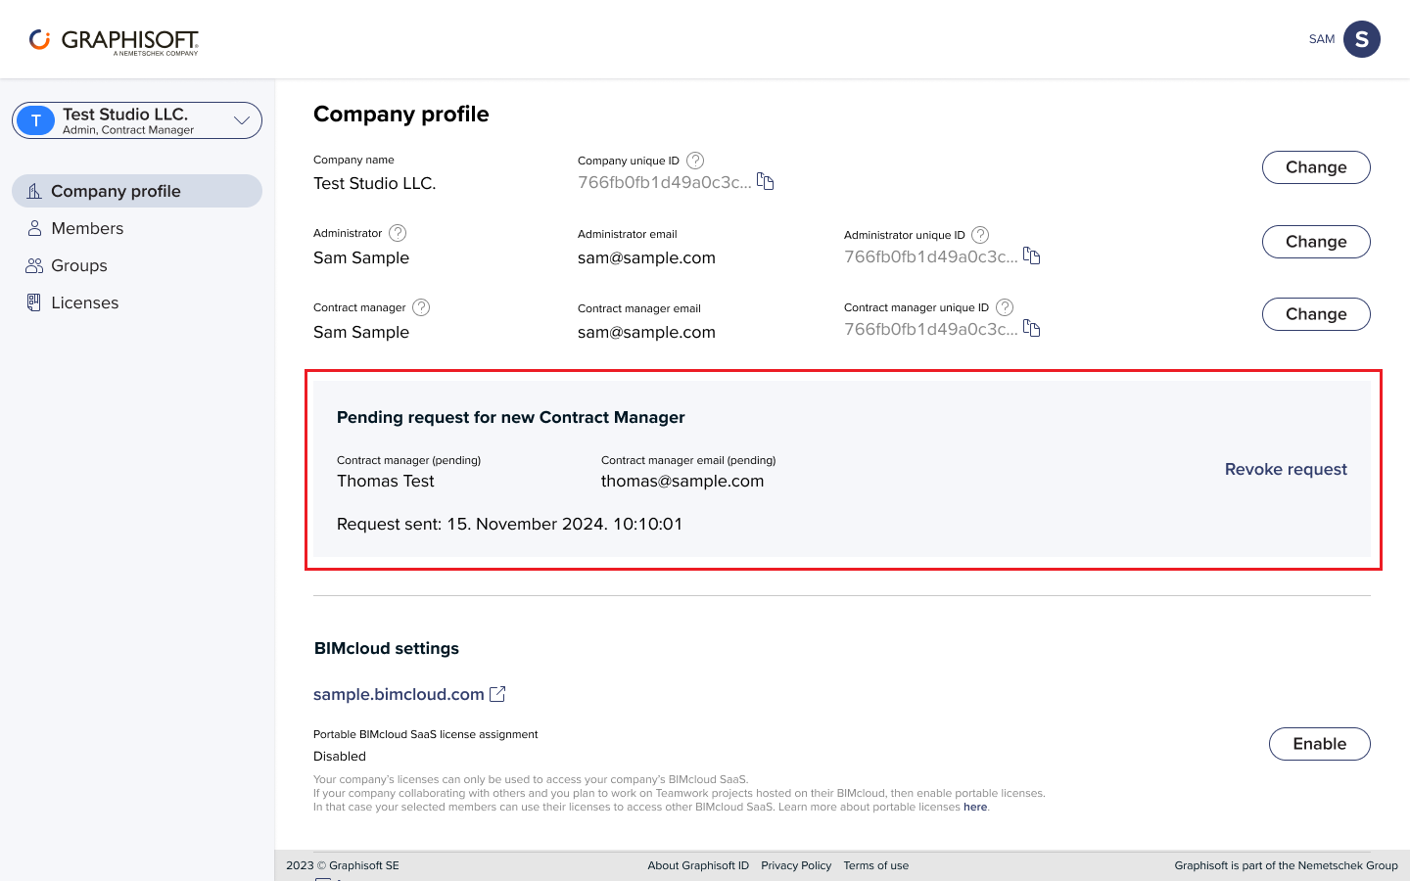Click the Graphisoft is part of Nemetschek Group text
The image size is (1410, 881).
(1286, 865)
